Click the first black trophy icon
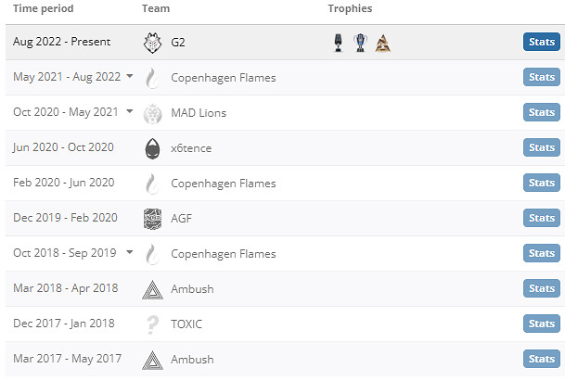The height and width of the screenshot is (381, 565). pyautogui.click(x=340, y=43)
